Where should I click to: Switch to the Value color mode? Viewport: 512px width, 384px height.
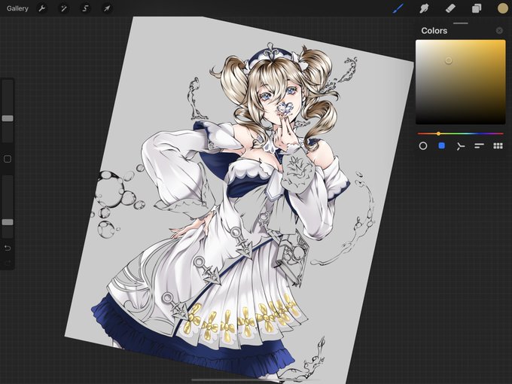coord(479,146)
